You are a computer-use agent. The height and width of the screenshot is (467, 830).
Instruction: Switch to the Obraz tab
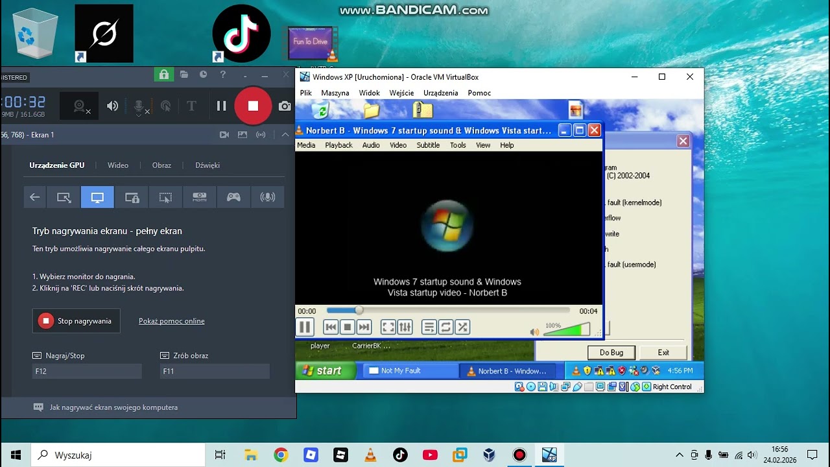pos(161,165)
